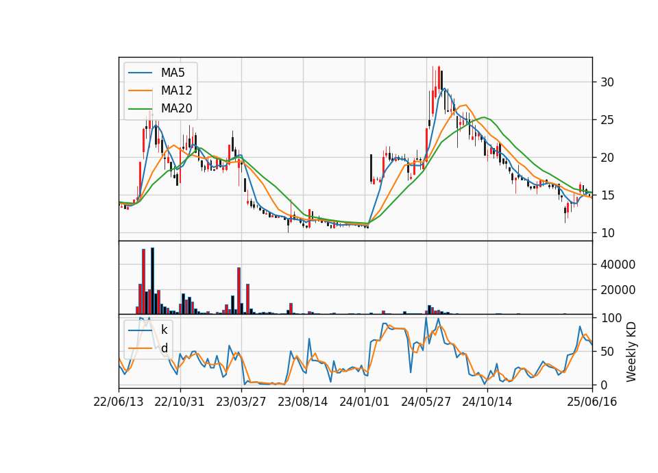The height and width of the screenshot is (473, 658).
Task: Click the d legend label in KD panel
Action: (x=164, y=348)
